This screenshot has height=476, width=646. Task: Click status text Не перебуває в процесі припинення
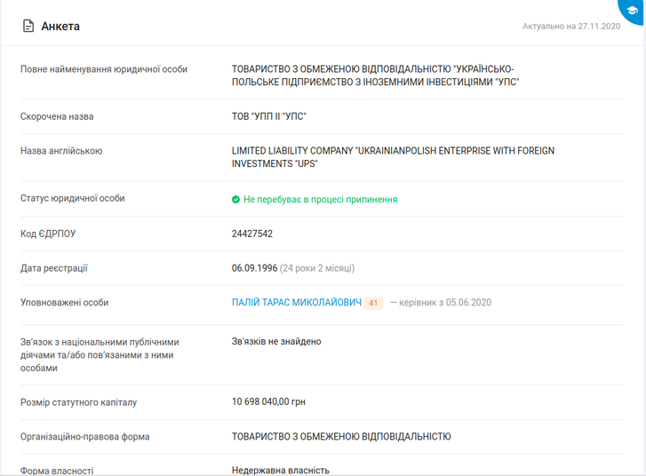coord(320,200)
